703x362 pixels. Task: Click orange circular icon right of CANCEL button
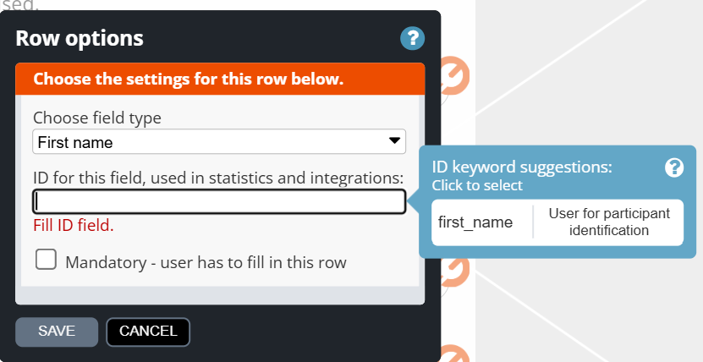click(x=455, y=354)
